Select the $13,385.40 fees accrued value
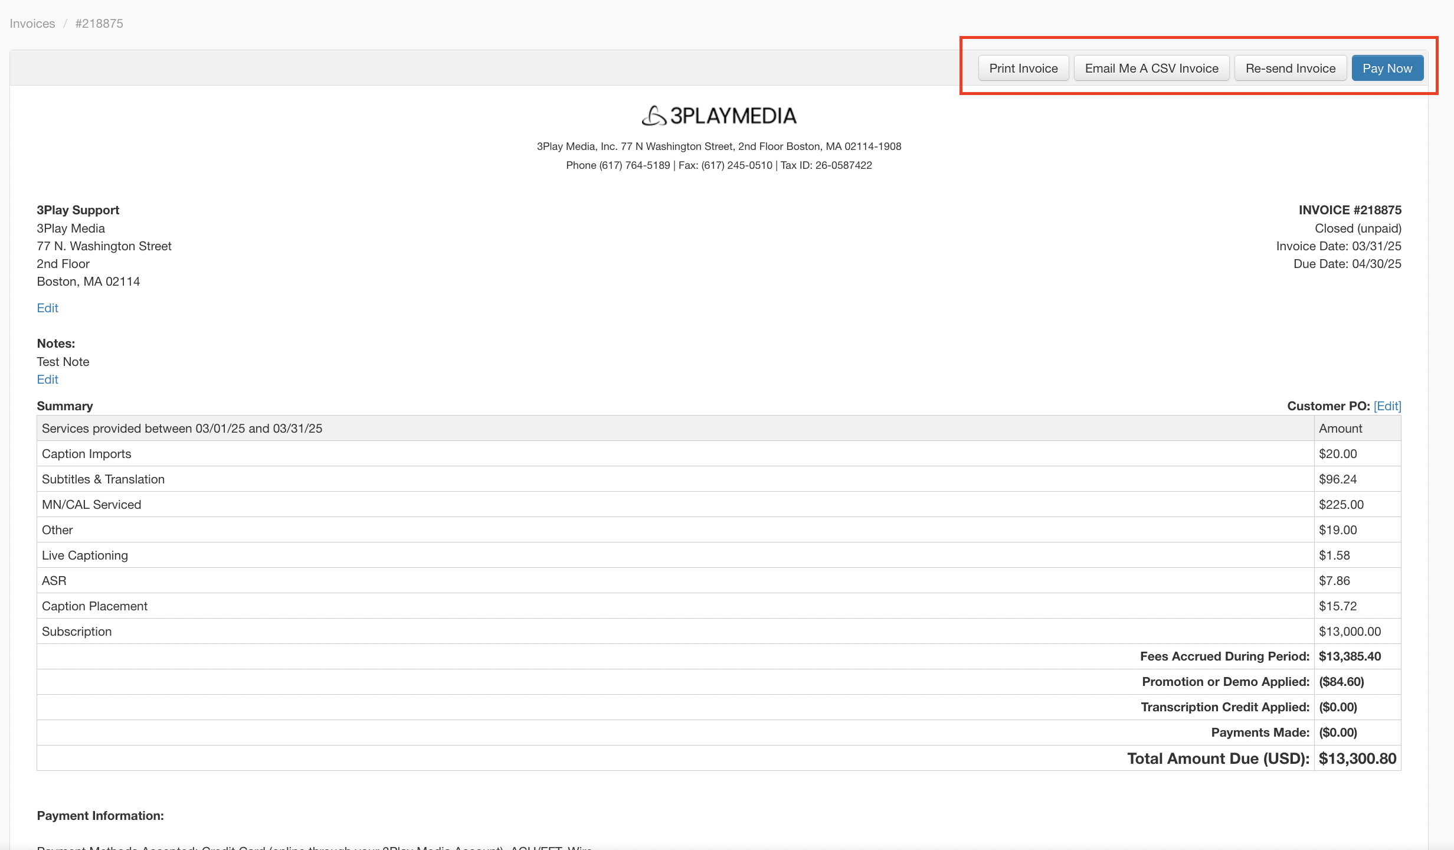The height and width of the screenshot is (850, 1454). (1350, 656)
